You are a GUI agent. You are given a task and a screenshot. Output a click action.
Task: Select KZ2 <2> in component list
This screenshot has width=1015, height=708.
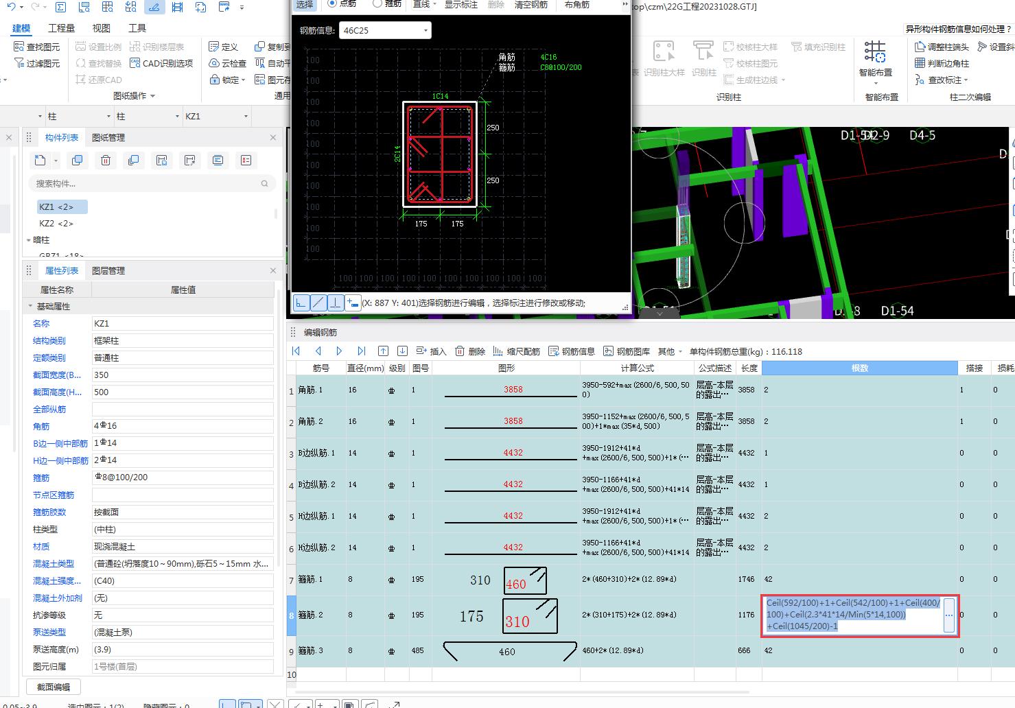click(56, 224)
